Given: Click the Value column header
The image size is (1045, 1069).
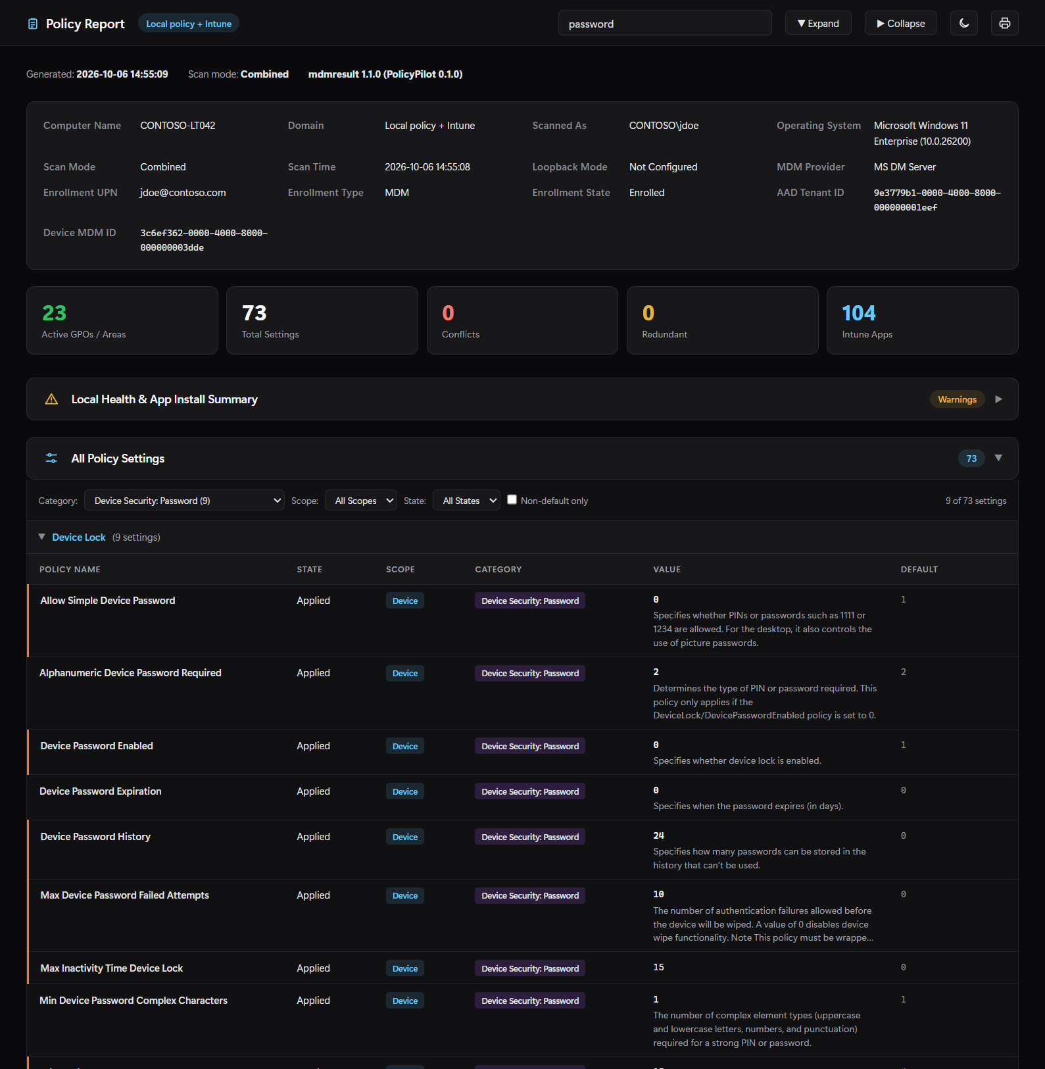Looking at the screenshot, I should 667,570.
